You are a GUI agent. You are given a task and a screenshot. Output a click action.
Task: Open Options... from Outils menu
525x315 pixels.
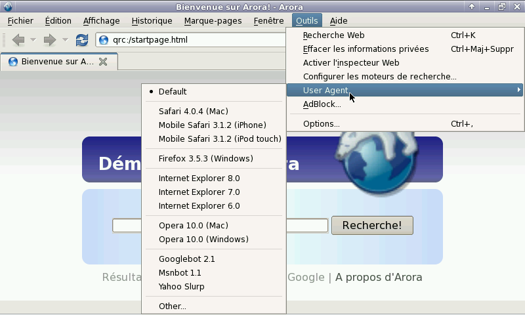(405, 124)
